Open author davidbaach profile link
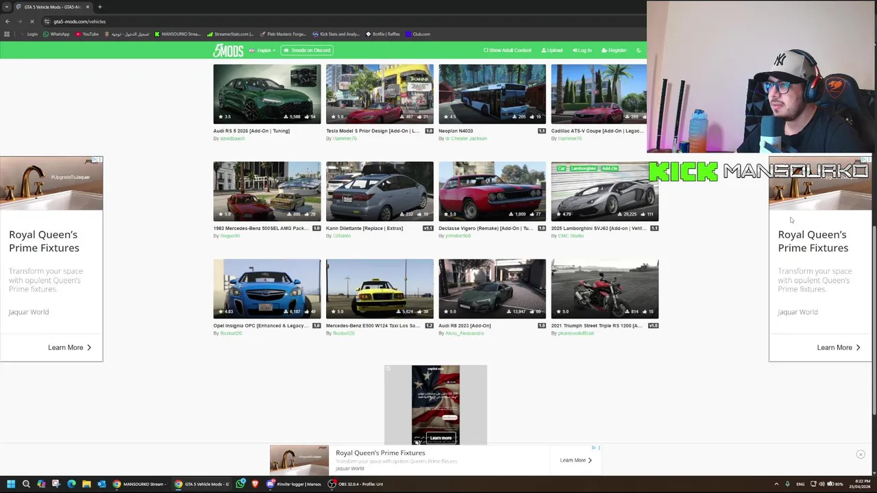The height and width of the screenshot is (493, 877). 232,138
